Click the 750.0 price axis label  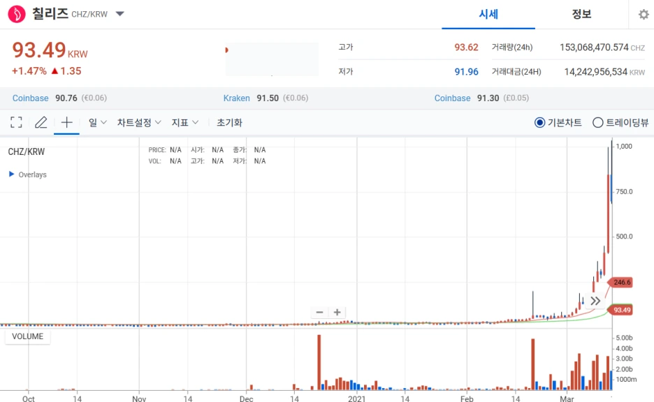624,192
